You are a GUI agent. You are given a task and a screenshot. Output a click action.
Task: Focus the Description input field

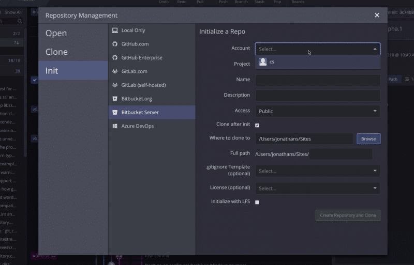[x=318, y=96]
